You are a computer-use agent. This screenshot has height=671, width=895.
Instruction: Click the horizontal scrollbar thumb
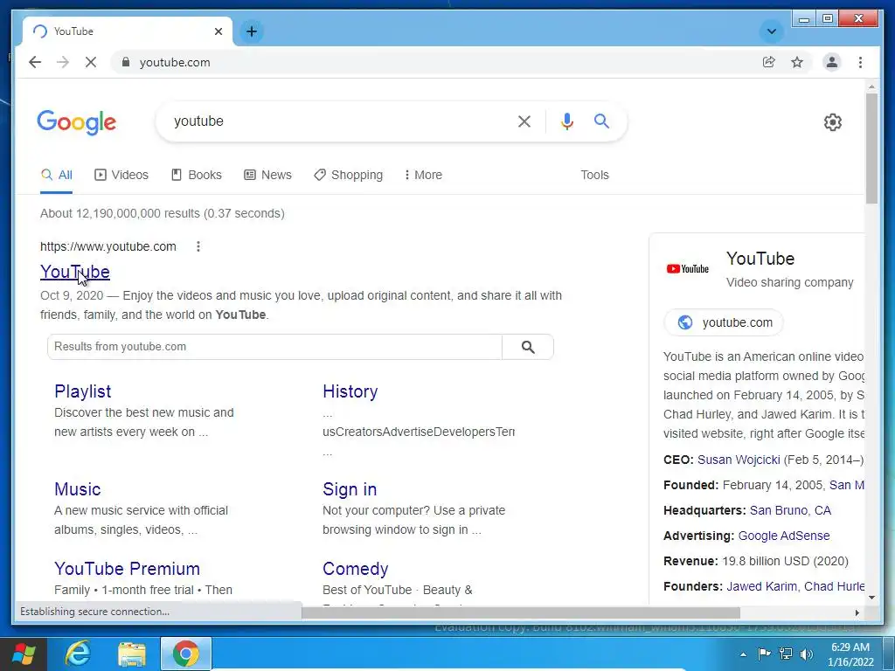coord(521,612)
